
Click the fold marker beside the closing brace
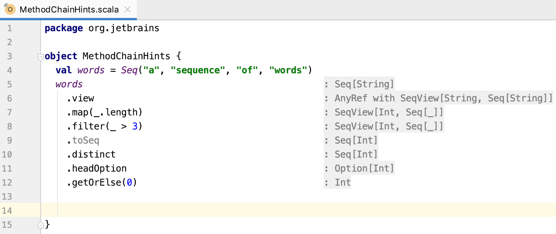click(x=40, y=224)
